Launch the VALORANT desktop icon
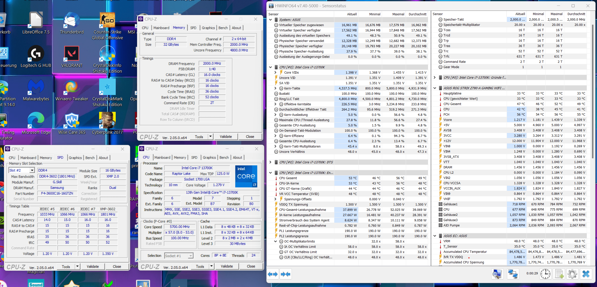The image size is (597, 287). click(72, 57)
